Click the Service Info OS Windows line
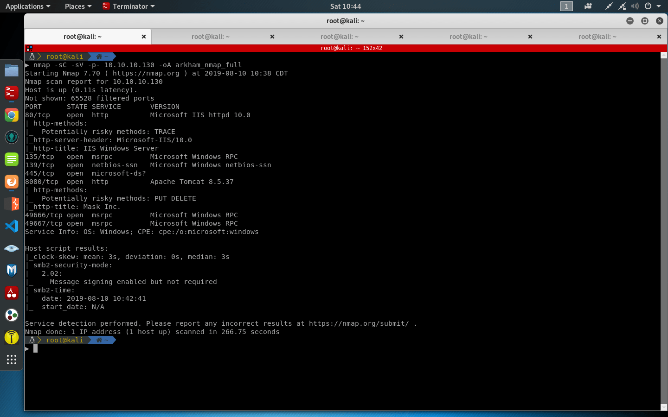Image resolution: width=668 pixels, height=417 pixels. pyautogui.click(x=142, y=232)
